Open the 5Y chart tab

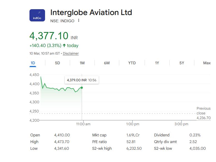pyautogui.click(x=182, y=63)
